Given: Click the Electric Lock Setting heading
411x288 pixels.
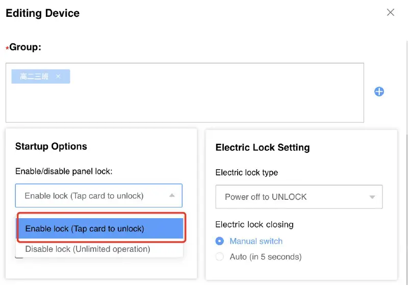Looking at the screenshot, I should [263, 147].
